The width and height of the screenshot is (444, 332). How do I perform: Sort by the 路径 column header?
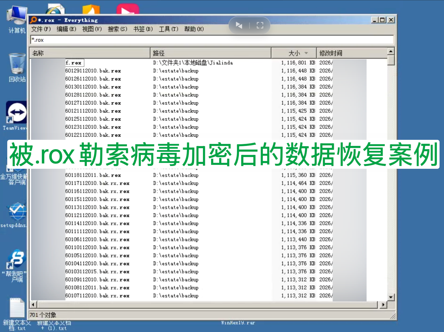tap(211, 53)
